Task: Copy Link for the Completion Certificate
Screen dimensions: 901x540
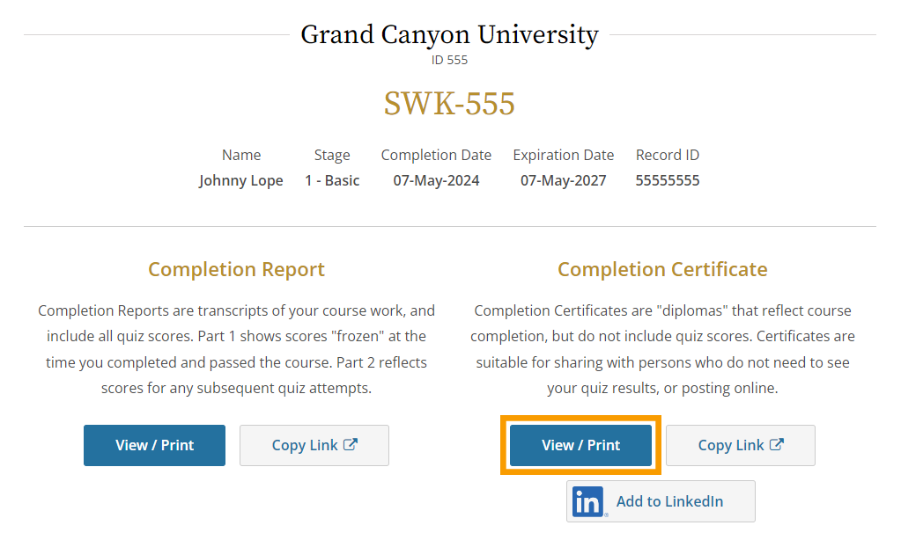Action: pyautogui.click(x=741, y=445)
